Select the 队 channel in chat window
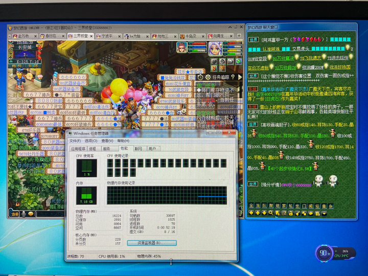The height and width of the screenshot is (276, 368). click(x=264, y=206)
